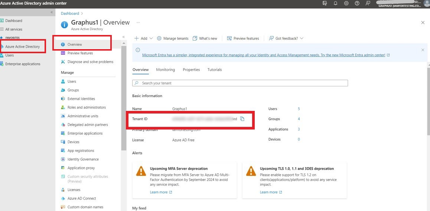Screen dimensions: 430x211
Task: Click the Preview features icon in sidebar
Action: [x=63, y=53]
